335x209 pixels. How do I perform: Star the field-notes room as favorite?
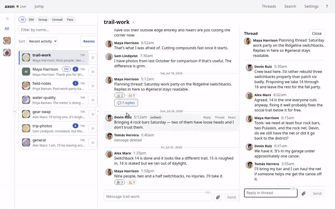pos(93,86)
